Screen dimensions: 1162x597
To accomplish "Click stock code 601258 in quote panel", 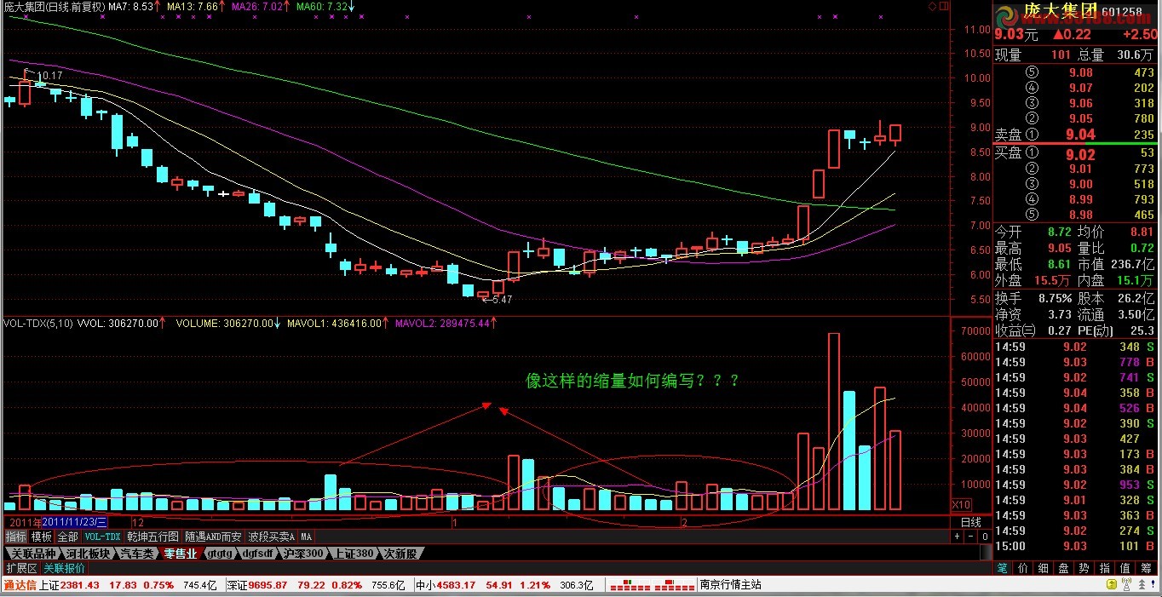I will [x=1122, y=12].
